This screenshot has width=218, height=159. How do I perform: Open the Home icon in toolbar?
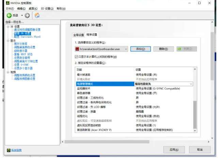point(37,15)
